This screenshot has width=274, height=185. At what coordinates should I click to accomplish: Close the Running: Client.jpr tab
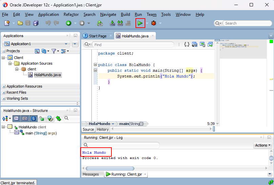coord(145,174)
